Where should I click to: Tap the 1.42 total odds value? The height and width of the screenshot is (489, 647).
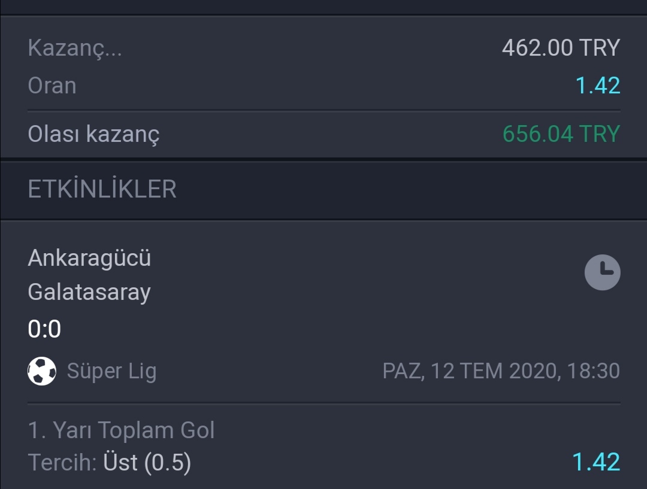tap(598, 86)
